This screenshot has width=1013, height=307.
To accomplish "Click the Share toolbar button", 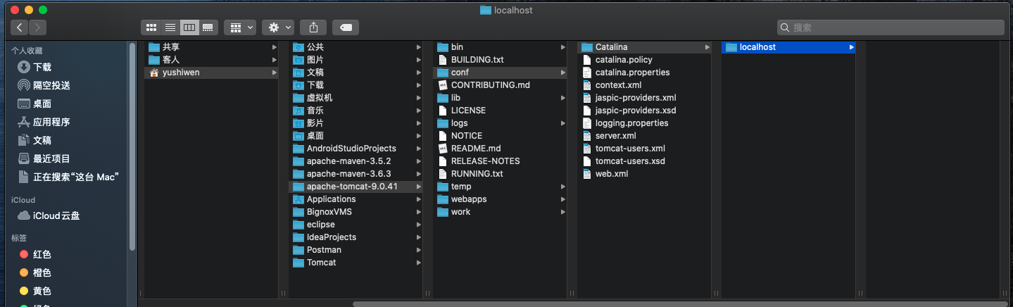I will click(x=313, y=27).
